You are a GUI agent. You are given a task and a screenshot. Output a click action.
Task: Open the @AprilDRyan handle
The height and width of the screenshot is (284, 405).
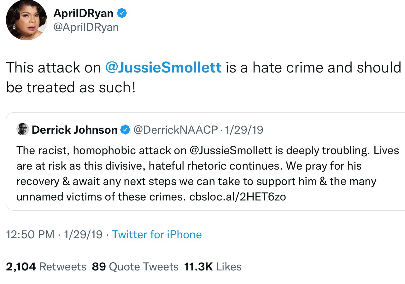pos(86,27)
